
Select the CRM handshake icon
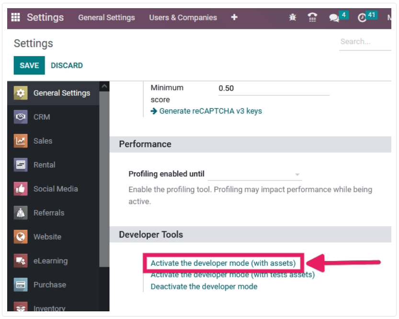(21, 117)
